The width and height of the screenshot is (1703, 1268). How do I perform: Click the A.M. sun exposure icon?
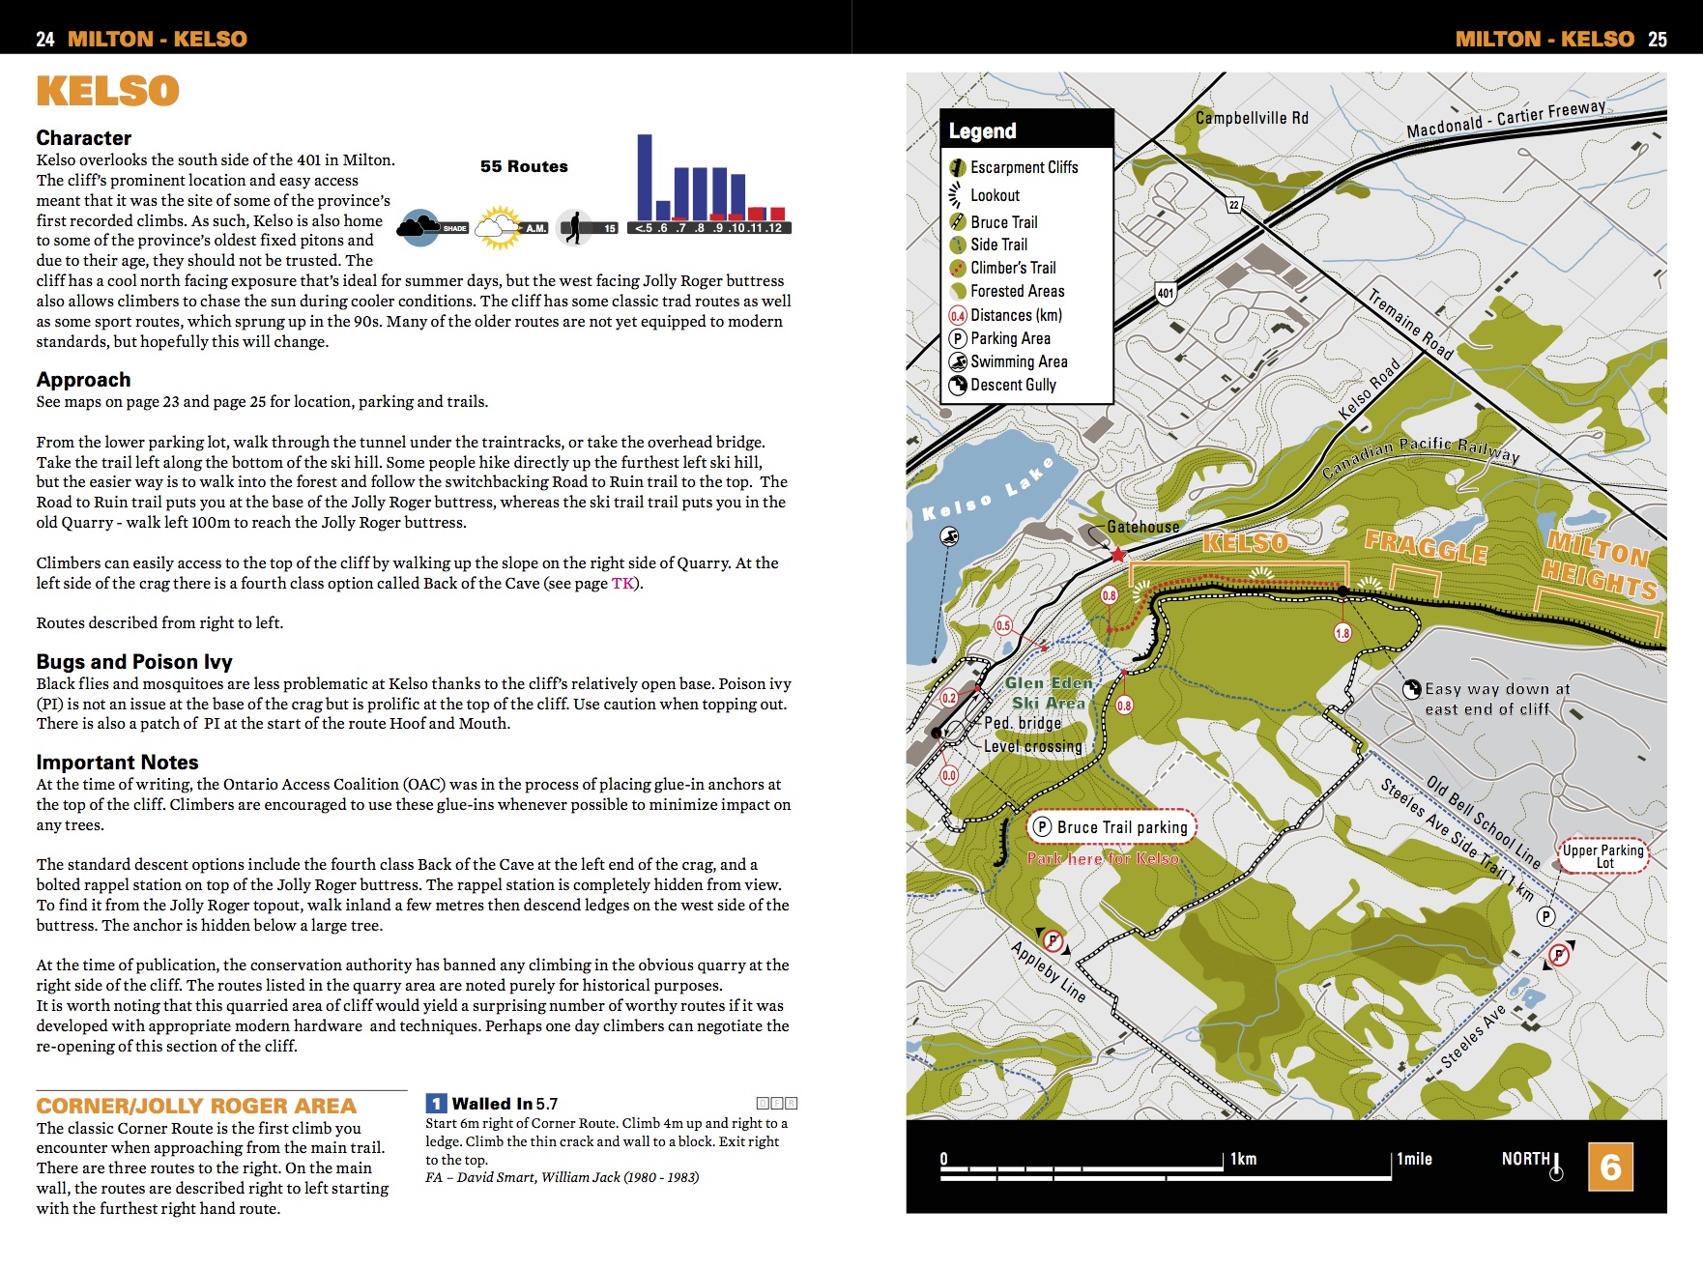(500, 227)
